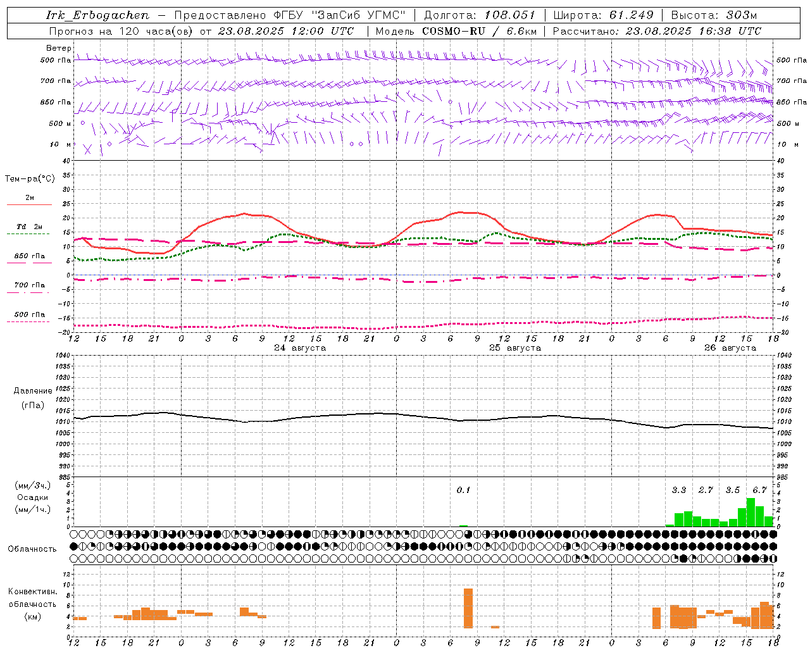Click the date label 25 августа
The image size is (810, 648).
tap(515, 348)
